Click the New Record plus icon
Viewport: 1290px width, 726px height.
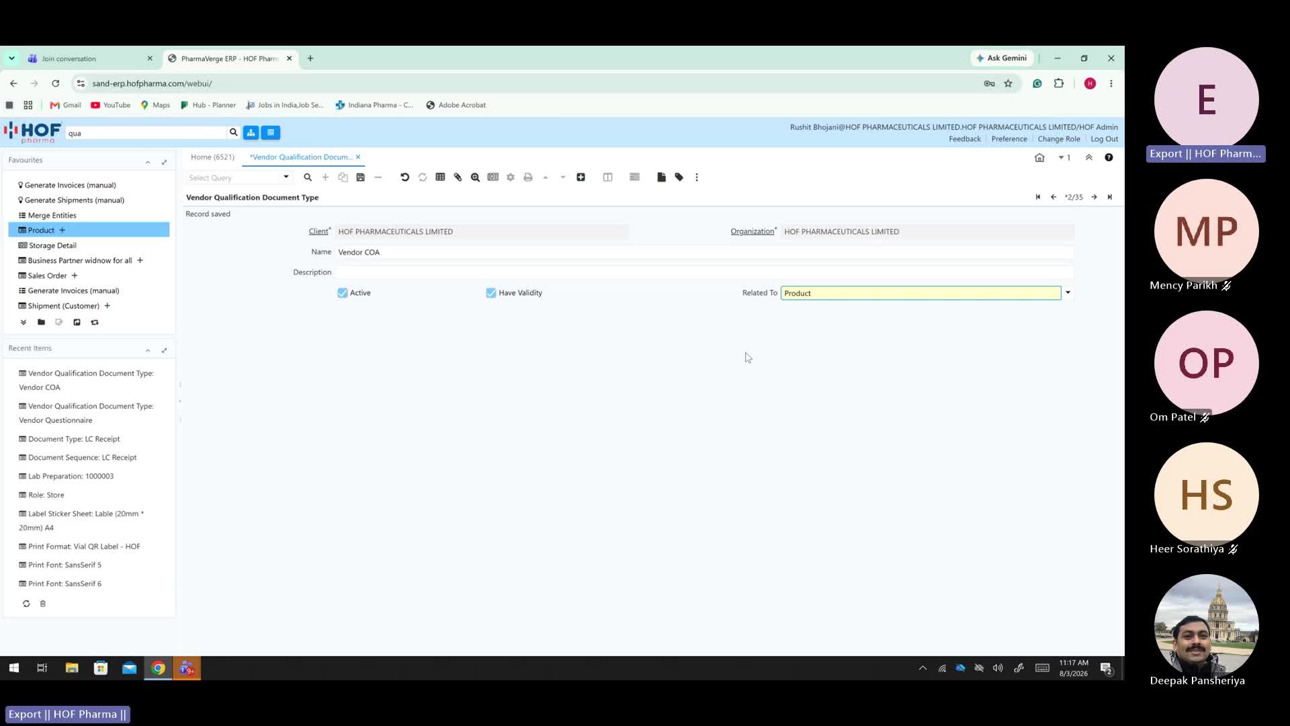click(325, 177)
